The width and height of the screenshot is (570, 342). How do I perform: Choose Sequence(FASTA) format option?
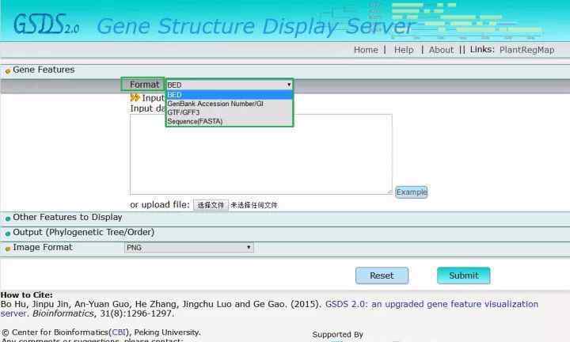tap(229, 121)
